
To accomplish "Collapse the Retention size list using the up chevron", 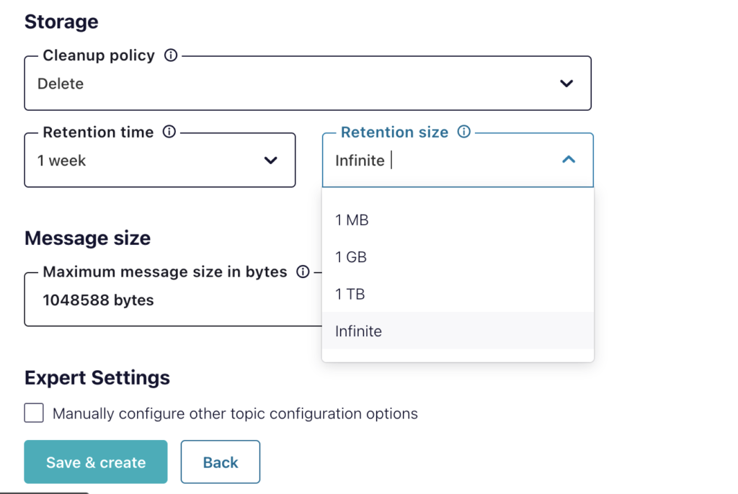I will [569, 160].
